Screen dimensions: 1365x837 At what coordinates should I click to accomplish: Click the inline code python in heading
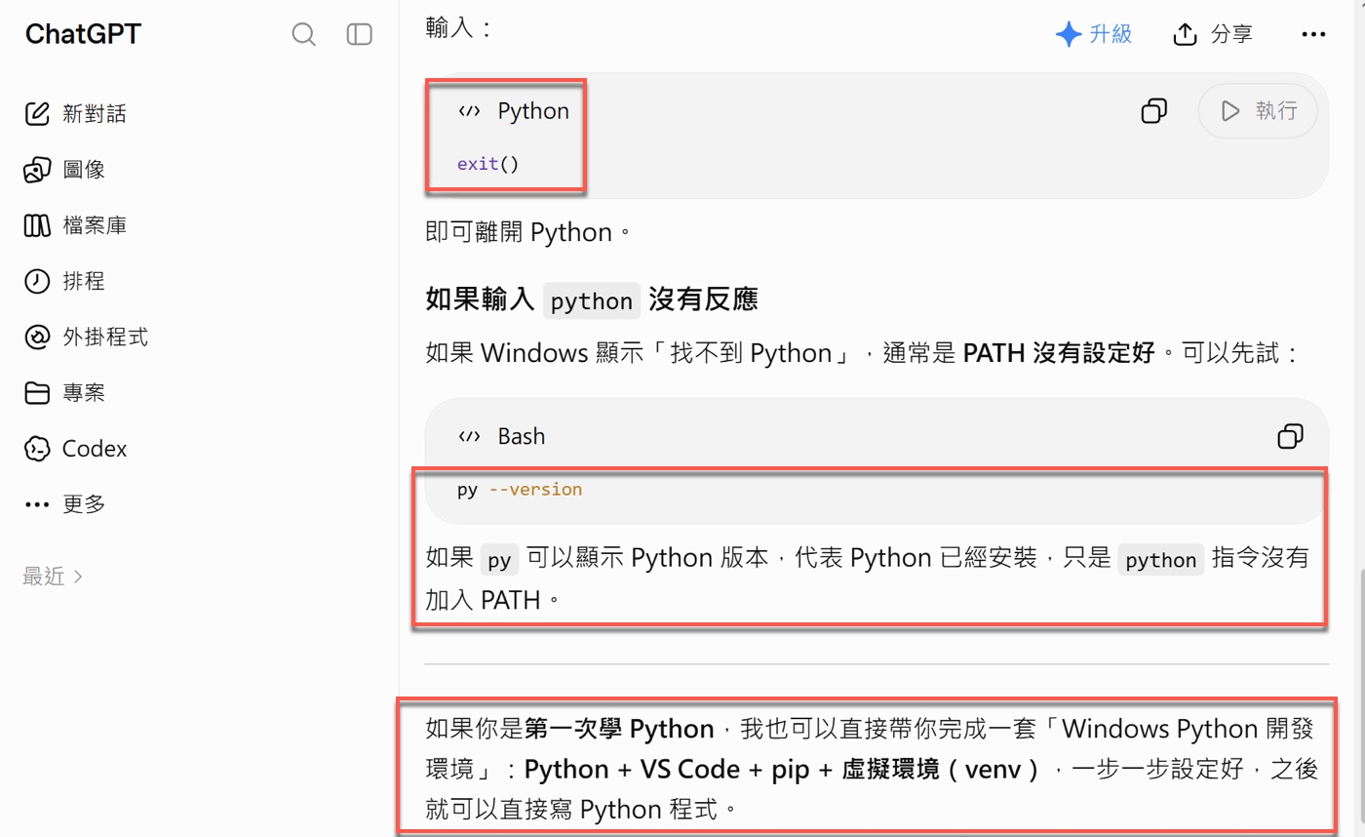tap(592, 300)
